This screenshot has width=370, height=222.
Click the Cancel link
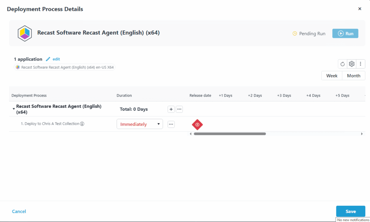pos(19,212)
